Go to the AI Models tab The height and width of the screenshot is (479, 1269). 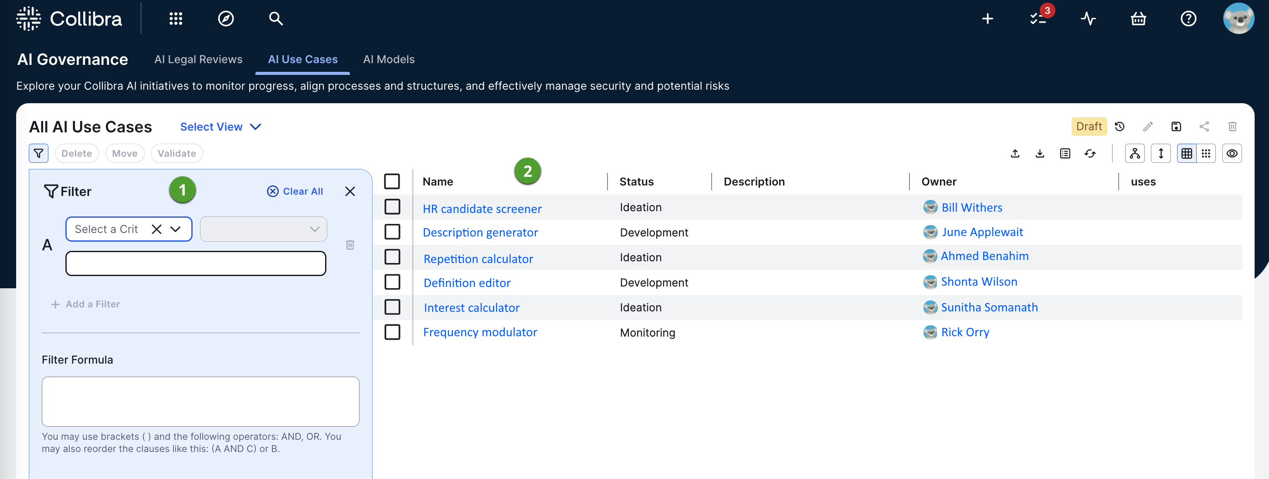(x=389, y=60)
